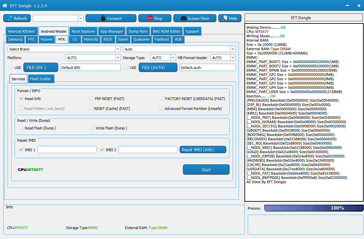Open the Auto model dropdown
Viewport: 364px width, 239px height.
click(233, 49)
